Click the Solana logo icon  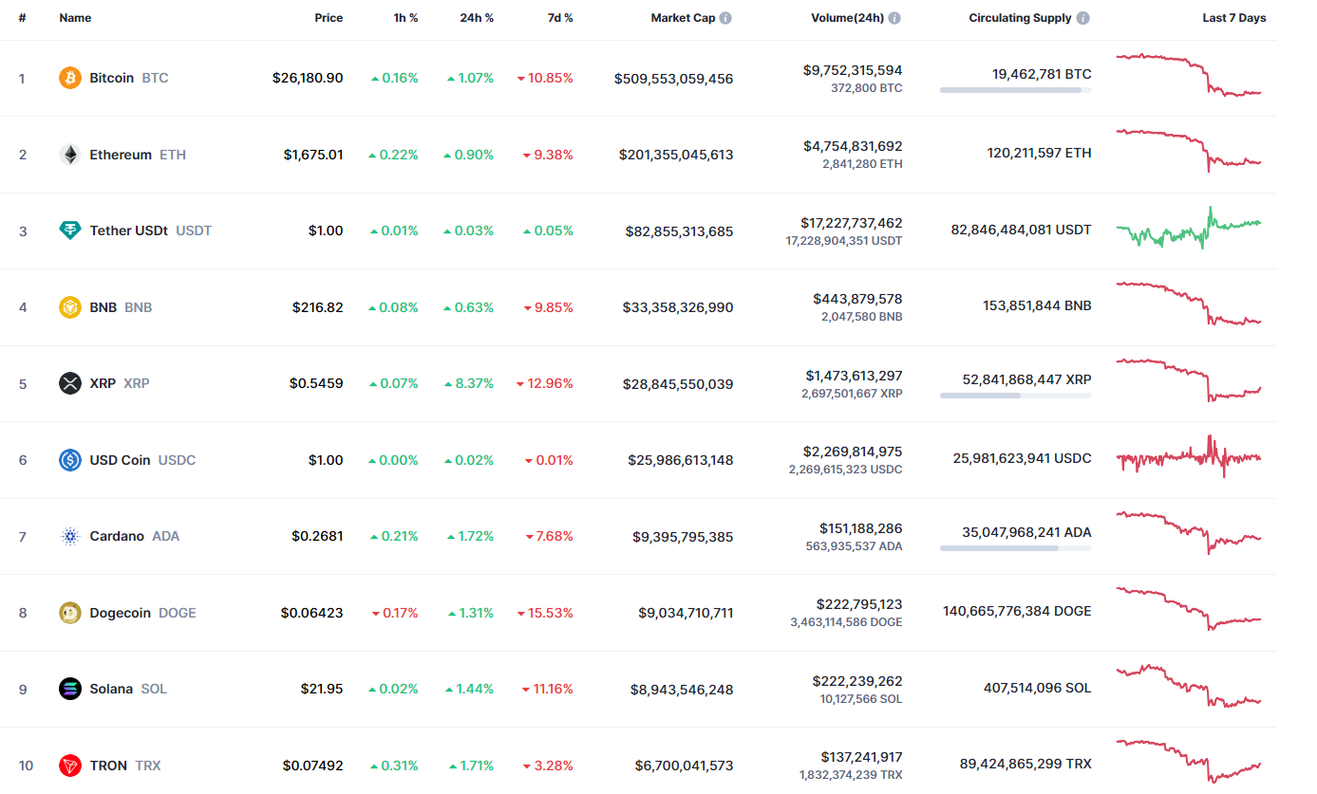70,689
